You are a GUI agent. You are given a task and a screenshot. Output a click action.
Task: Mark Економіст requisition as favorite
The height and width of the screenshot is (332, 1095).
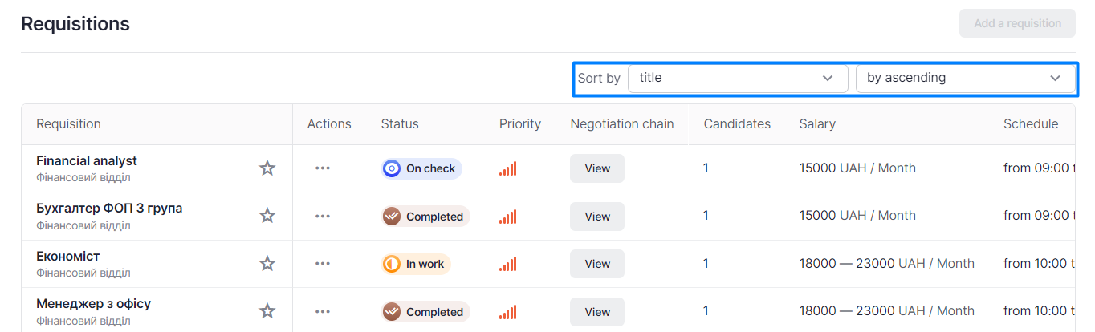point(267,264)
